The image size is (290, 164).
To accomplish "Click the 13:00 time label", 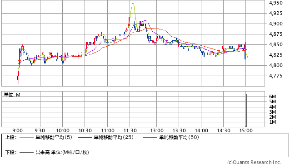I will (x=157, y=130).
